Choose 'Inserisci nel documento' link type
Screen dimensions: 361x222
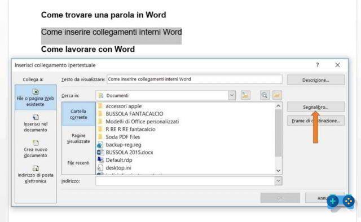tap(36, 123)
